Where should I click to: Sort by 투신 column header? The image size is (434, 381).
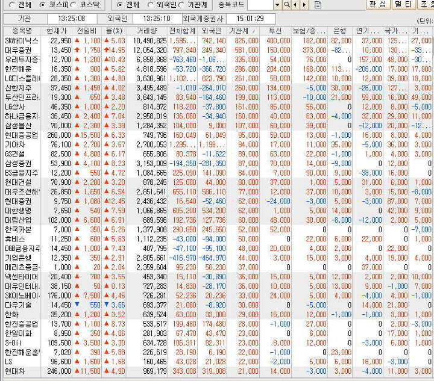pos(275,31)
